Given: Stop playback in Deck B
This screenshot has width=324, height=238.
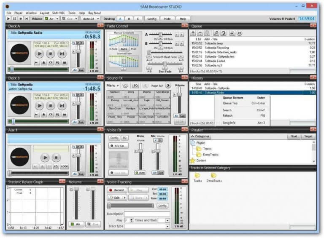Looking at the screenshot, I should (x=51, y=106).
